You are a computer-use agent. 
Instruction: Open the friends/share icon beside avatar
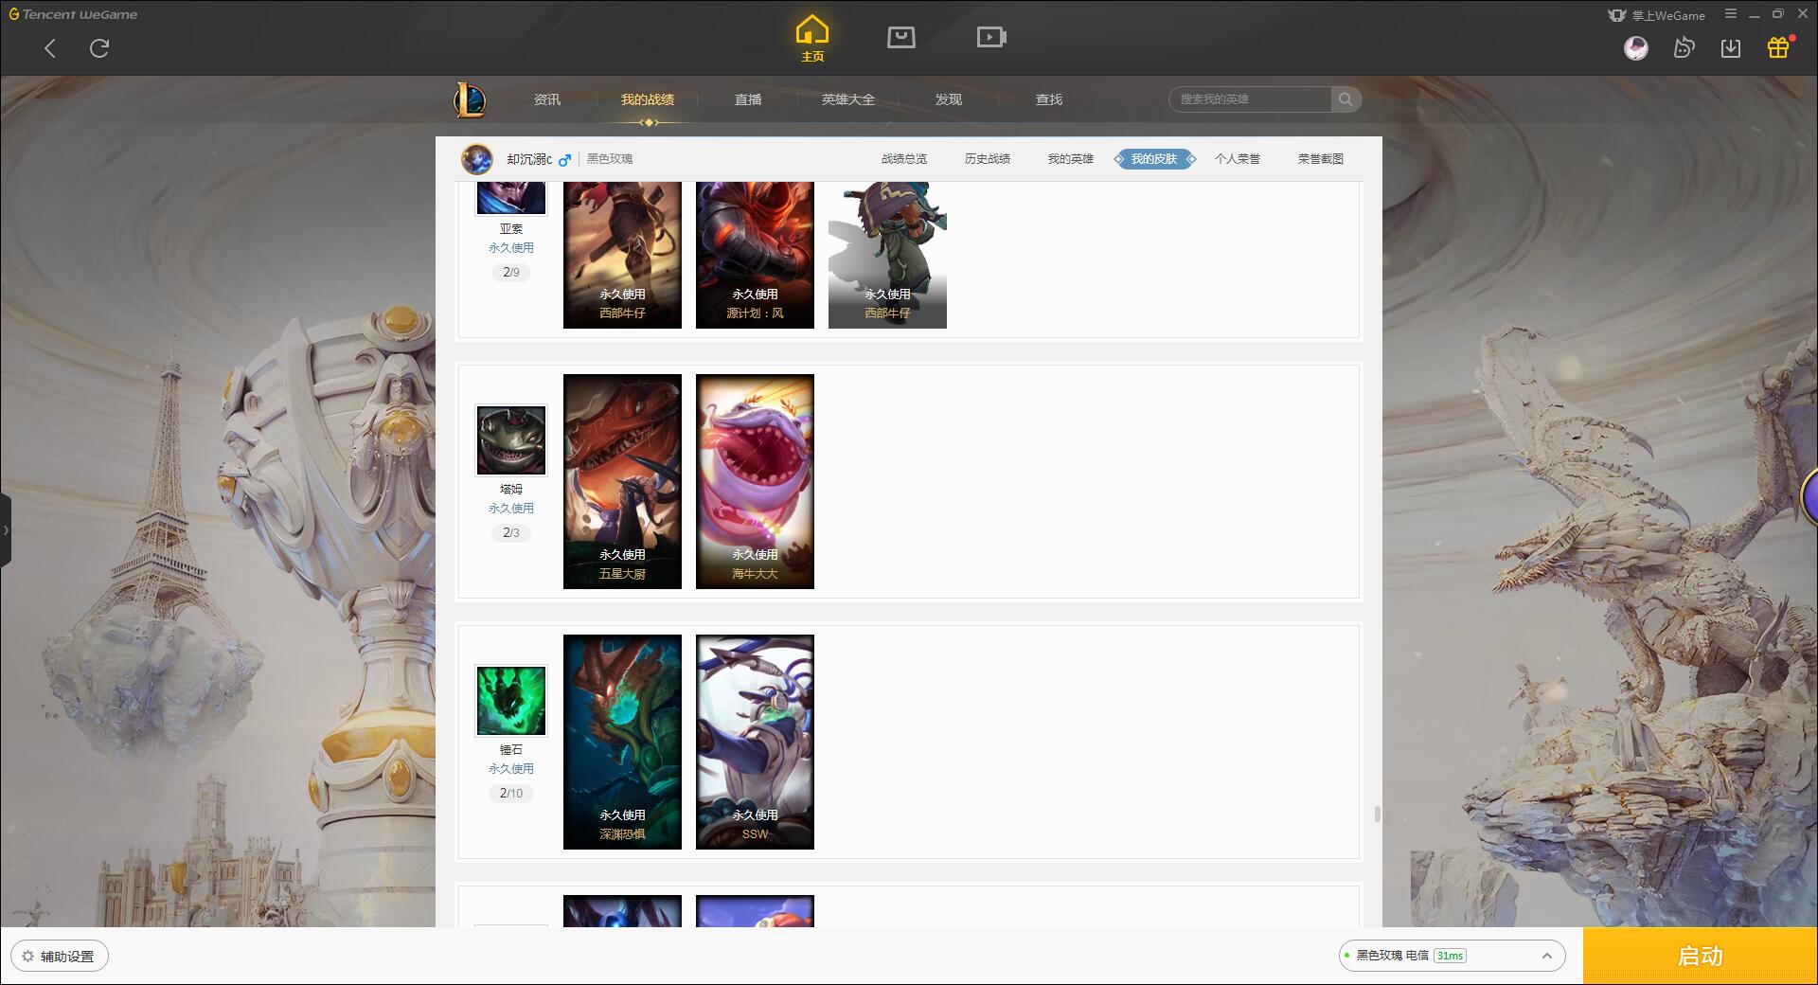tap(1684, 47)
